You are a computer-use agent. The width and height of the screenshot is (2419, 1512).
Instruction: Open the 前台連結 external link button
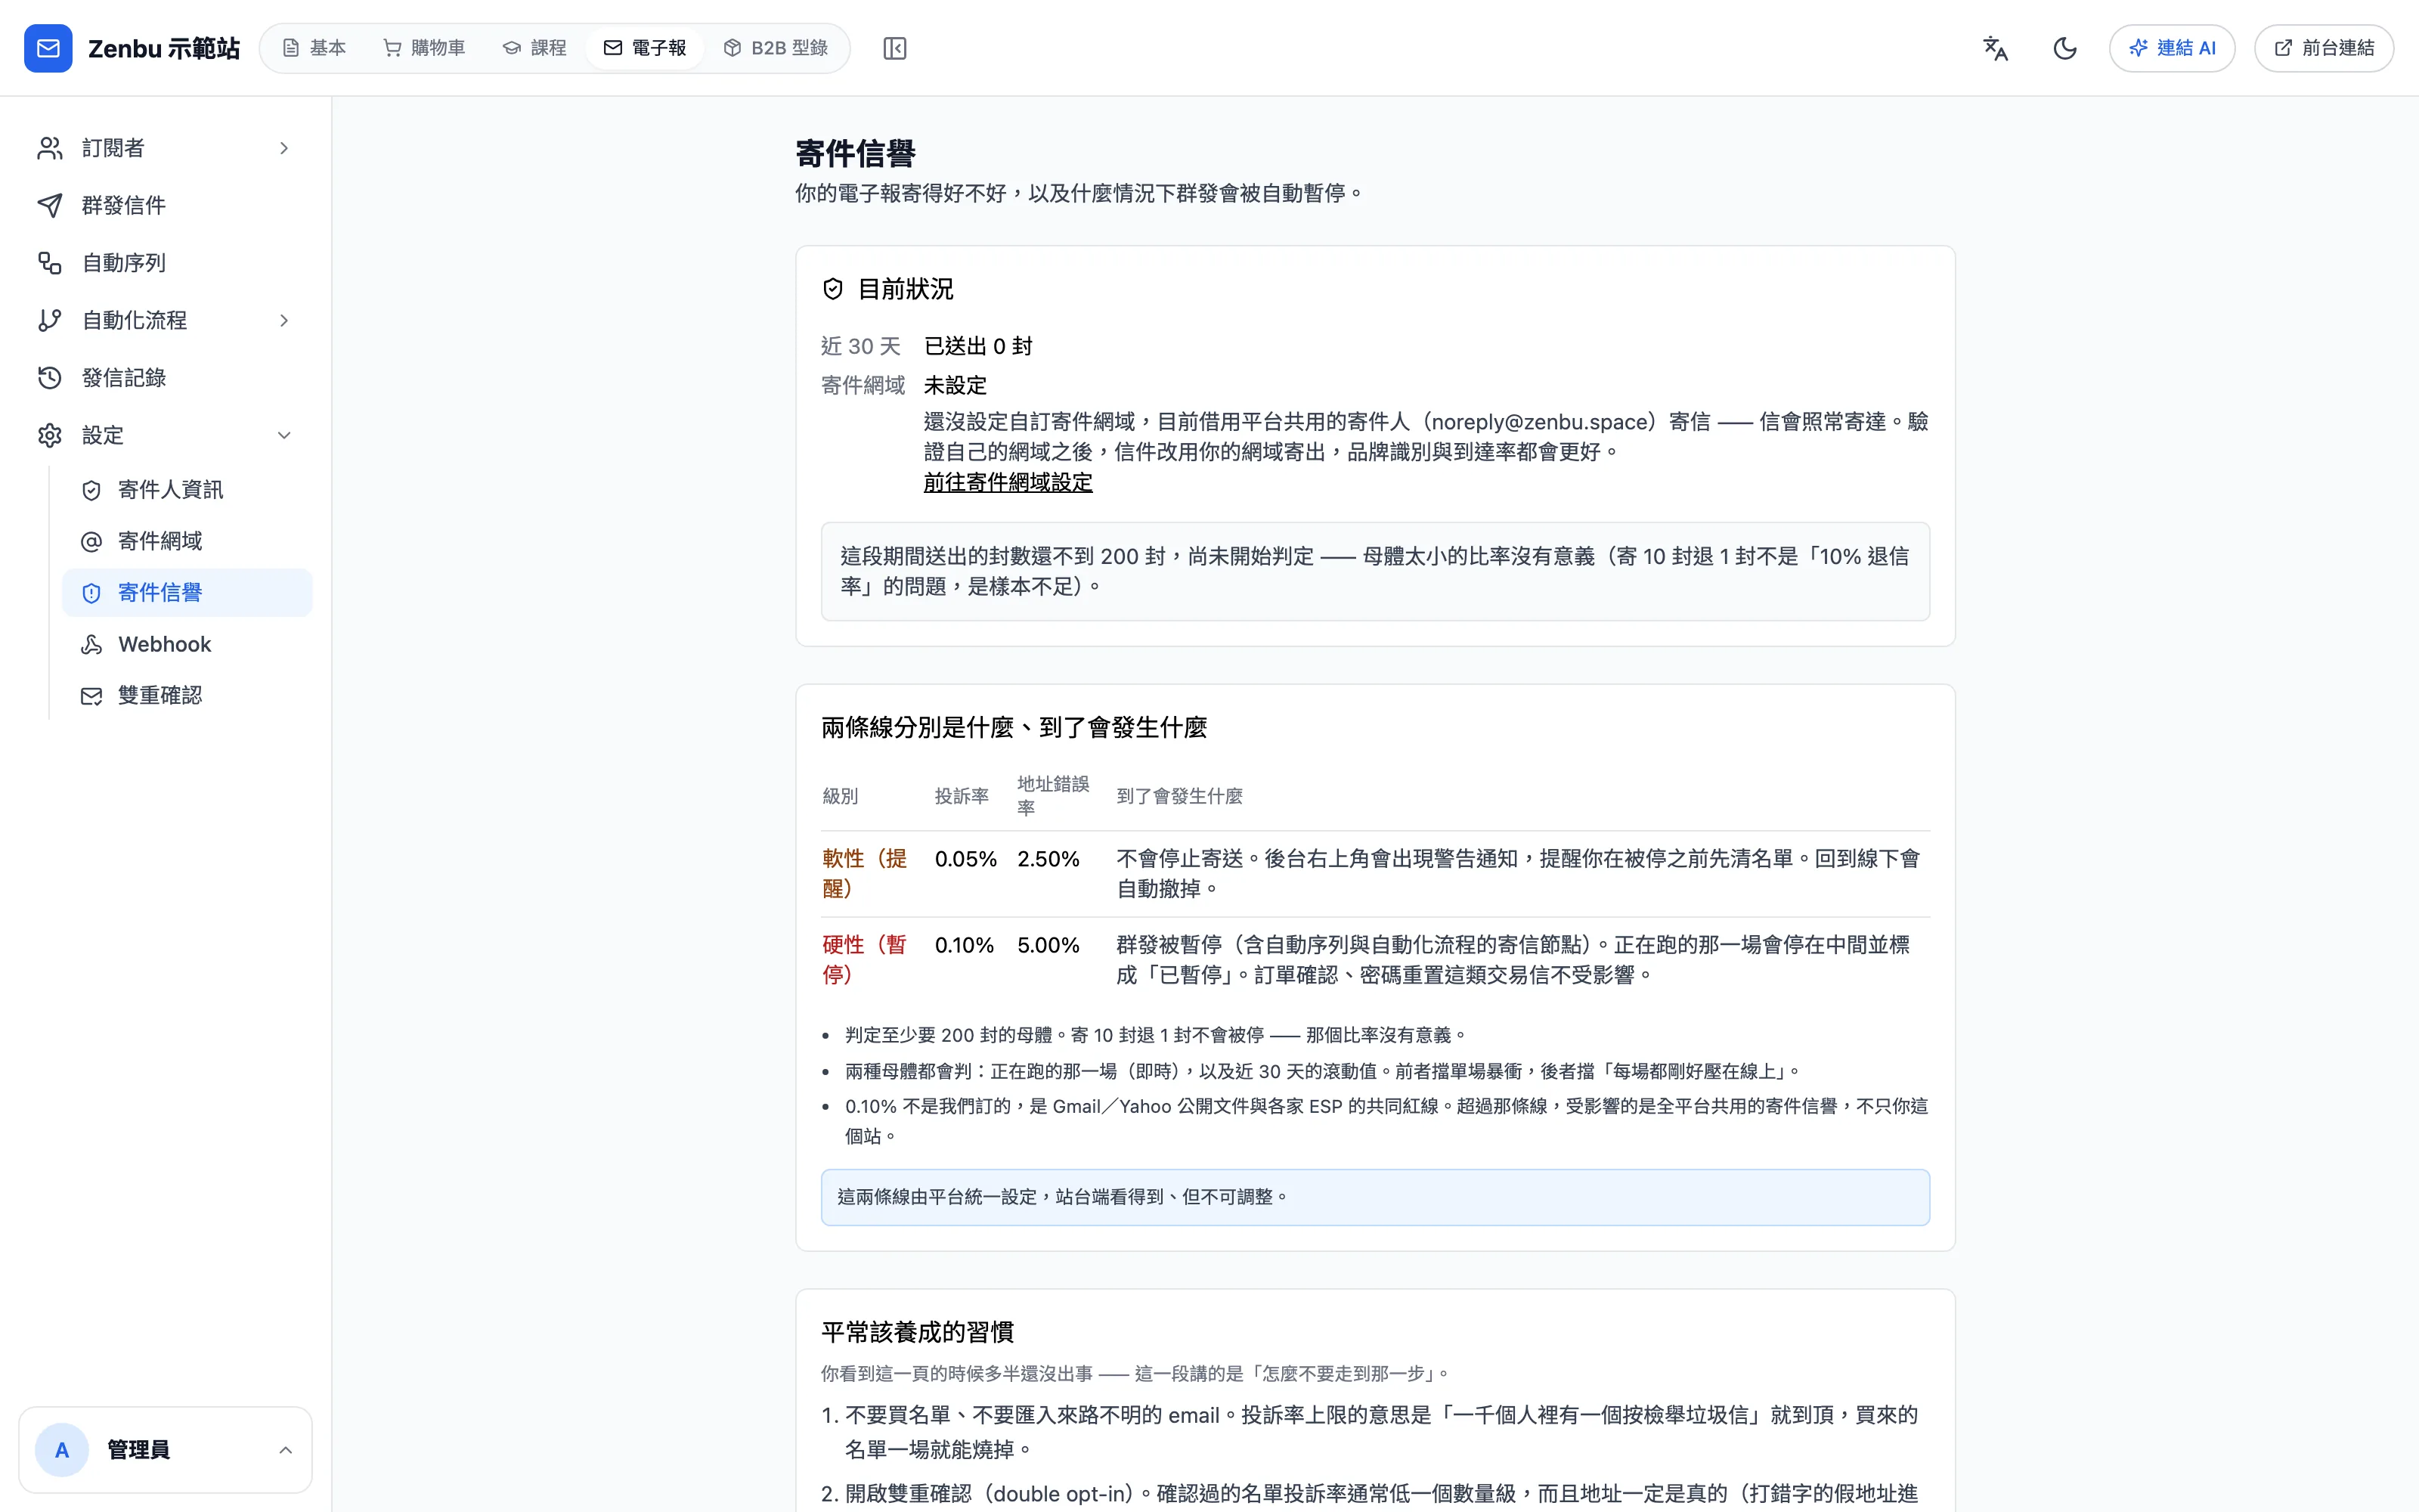pos(2324,48)
